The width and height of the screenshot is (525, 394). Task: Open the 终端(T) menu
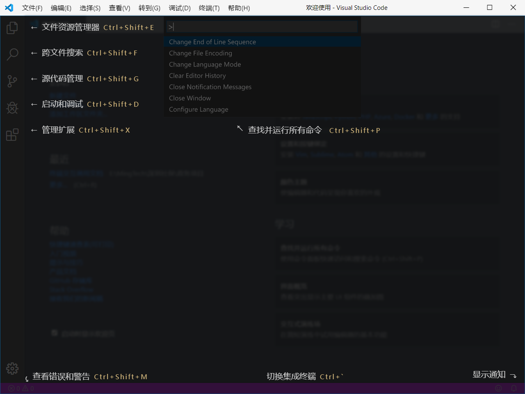(209, 8)
